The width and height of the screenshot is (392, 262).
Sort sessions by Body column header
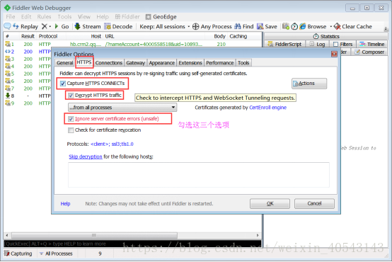coord(220,36)
